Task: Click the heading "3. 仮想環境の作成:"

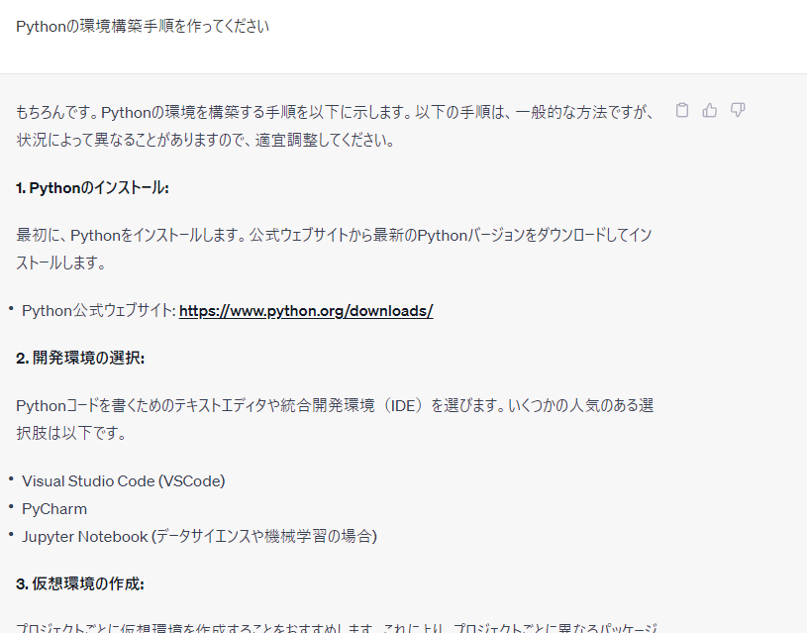Action: (x=80, y=584)
